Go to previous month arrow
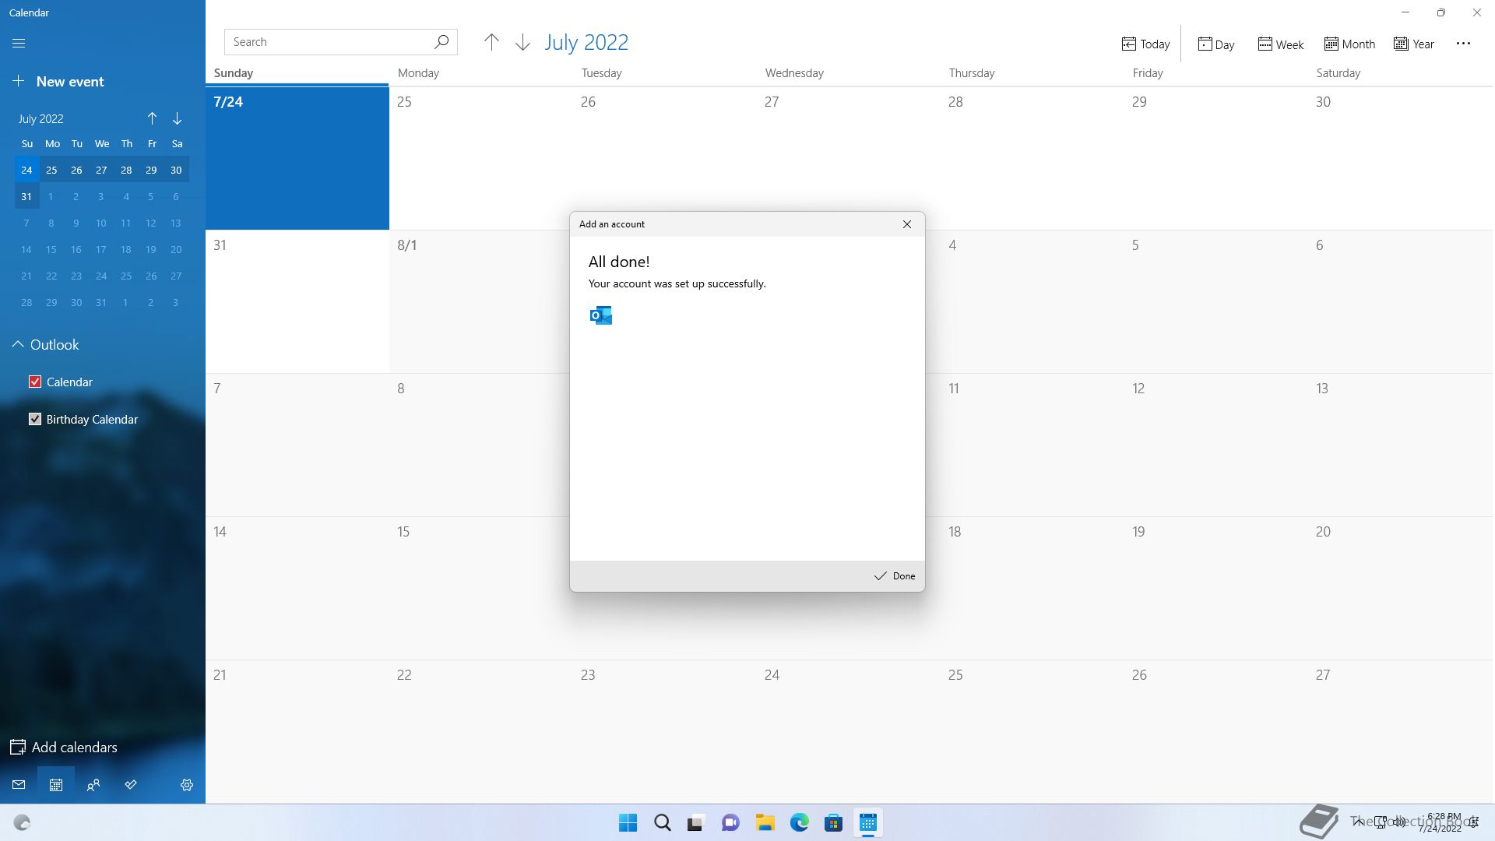Viewport: 1495px width, 841px height. [x=491, y=43]
